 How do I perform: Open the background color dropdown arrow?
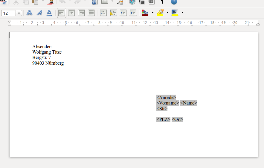182,13
